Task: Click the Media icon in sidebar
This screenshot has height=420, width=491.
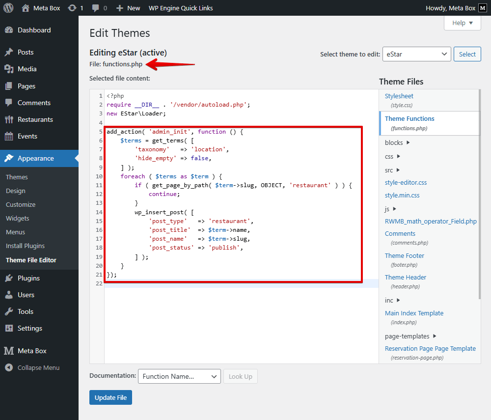Action: pos(9,69)
